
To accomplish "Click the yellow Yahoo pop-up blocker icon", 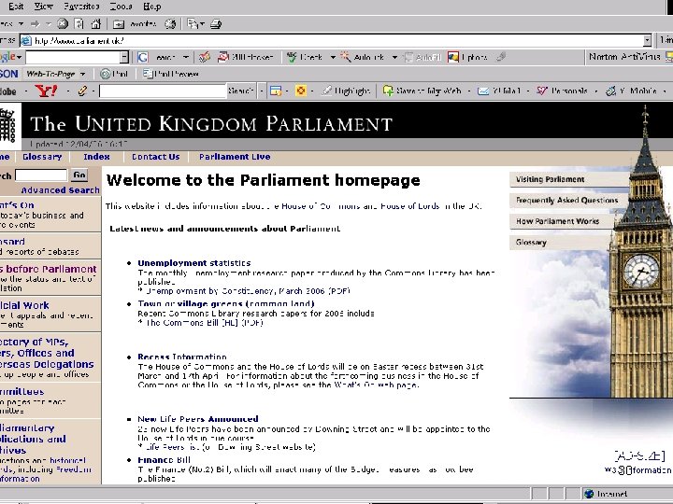I will point(301,91).
